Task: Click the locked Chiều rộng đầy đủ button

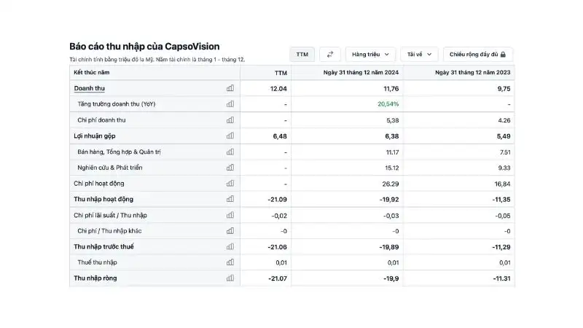Action: pos(478,54)
